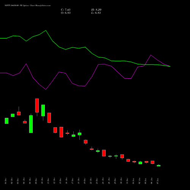190x190 pixels.
Task: Select the last green candlestick for 07 Jan
Action: pos(158,166)
